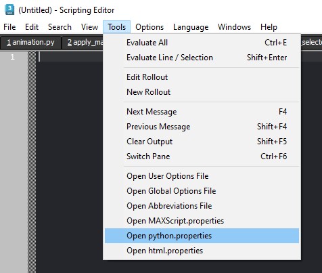Open python.properties from menu

pos(202,236)
